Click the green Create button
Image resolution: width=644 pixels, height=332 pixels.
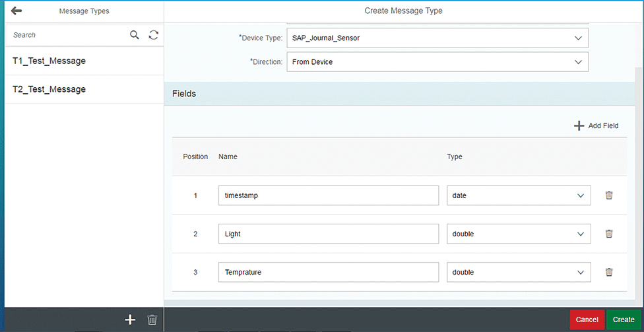point(624,319)
